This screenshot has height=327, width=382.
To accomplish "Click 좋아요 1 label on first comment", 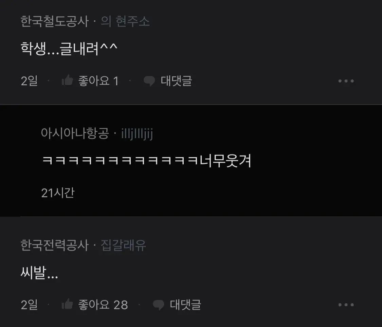I will coord(98,81).
